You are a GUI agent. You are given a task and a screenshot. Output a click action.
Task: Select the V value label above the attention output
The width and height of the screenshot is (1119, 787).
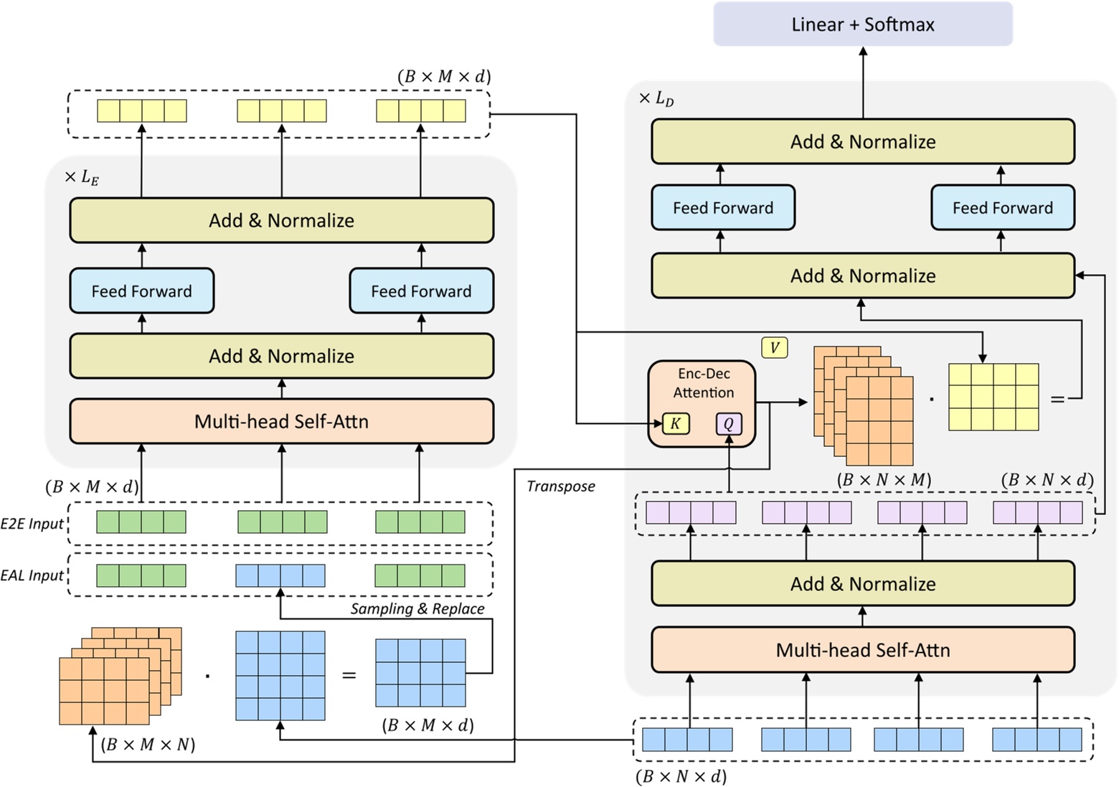(x=775, y=347)
